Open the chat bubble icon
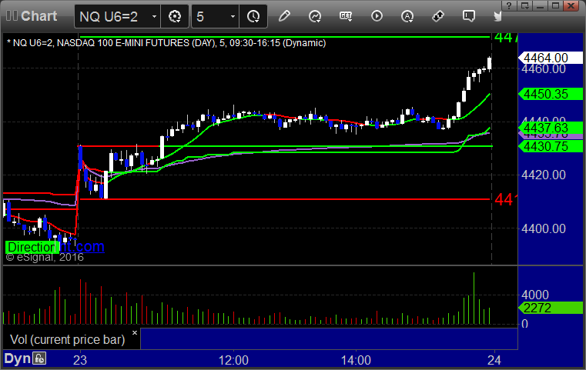This screenshot has height=370, width=586. (x=469, y=16)
